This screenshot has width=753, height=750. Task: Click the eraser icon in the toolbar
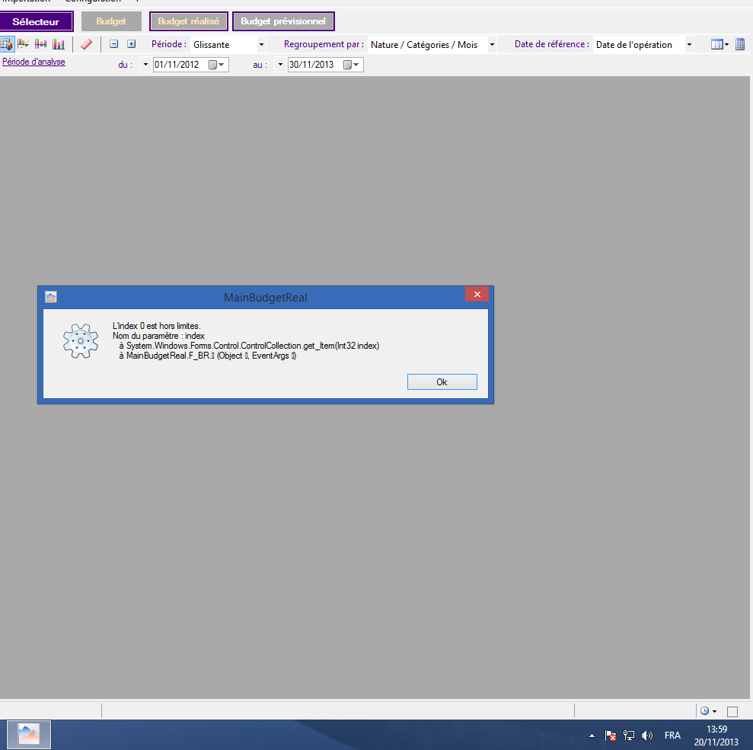click(86, 44)
